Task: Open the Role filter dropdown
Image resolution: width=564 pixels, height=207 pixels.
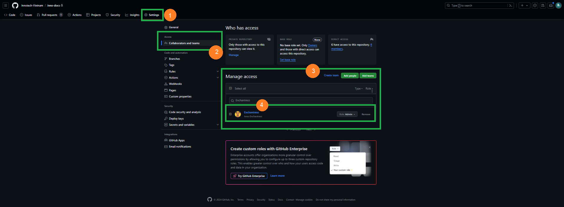Action: point(369,89)
